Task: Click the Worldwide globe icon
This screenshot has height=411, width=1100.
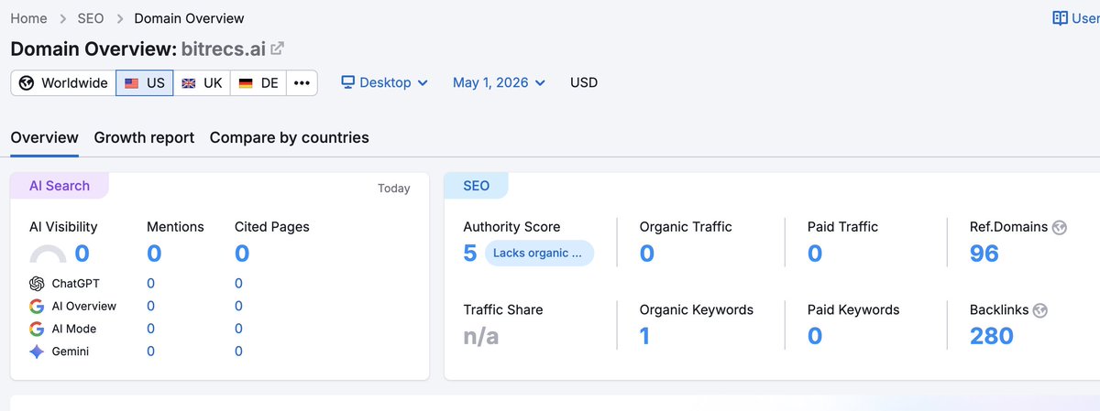Action: click(27, 82)
